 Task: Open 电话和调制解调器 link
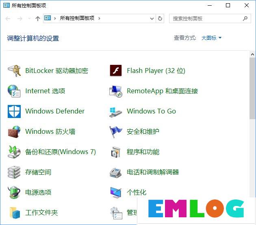point(153,172)
